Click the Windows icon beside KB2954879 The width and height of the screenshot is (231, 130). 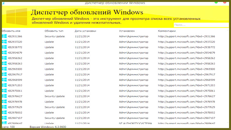tap(4, 53)
